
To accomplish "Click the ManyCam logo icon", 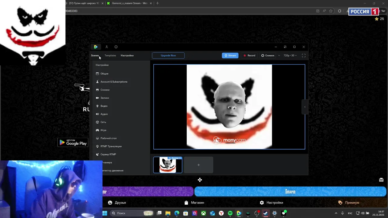I will coord(95,47).
